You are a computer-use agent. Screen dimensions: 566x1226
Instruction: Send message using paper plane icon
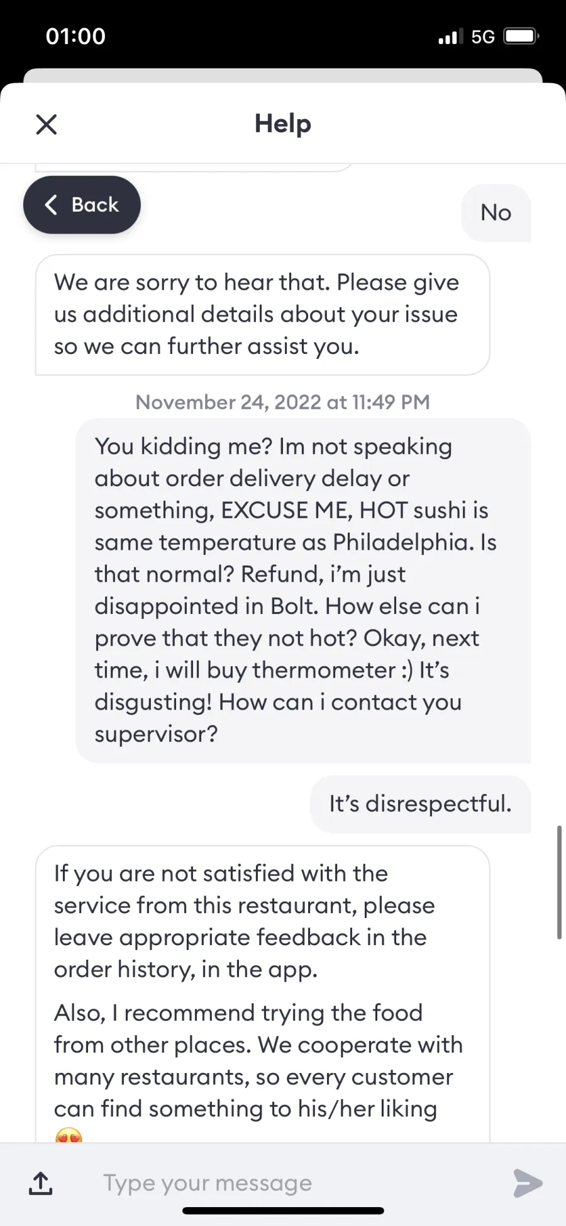527,1183
